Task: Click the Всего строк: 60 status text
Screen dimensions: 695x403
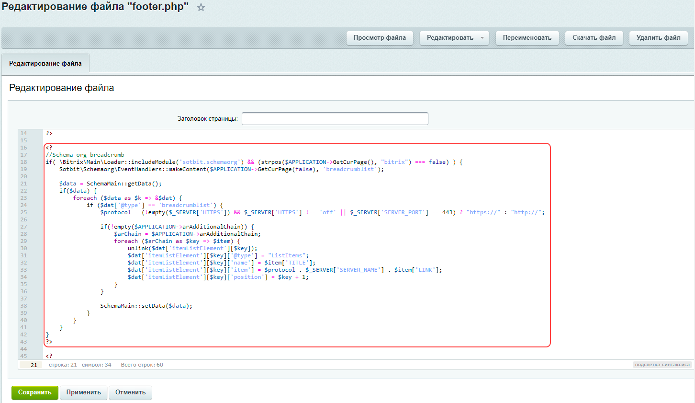Action: 142,365
